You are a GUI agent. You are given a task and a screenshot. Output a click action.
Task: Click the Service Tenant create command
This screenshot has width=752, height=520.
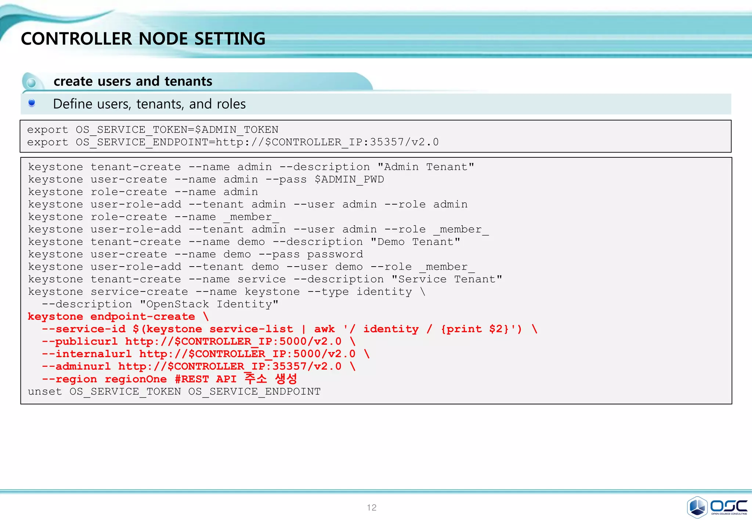pyautogui.click(x=265, y=279)
